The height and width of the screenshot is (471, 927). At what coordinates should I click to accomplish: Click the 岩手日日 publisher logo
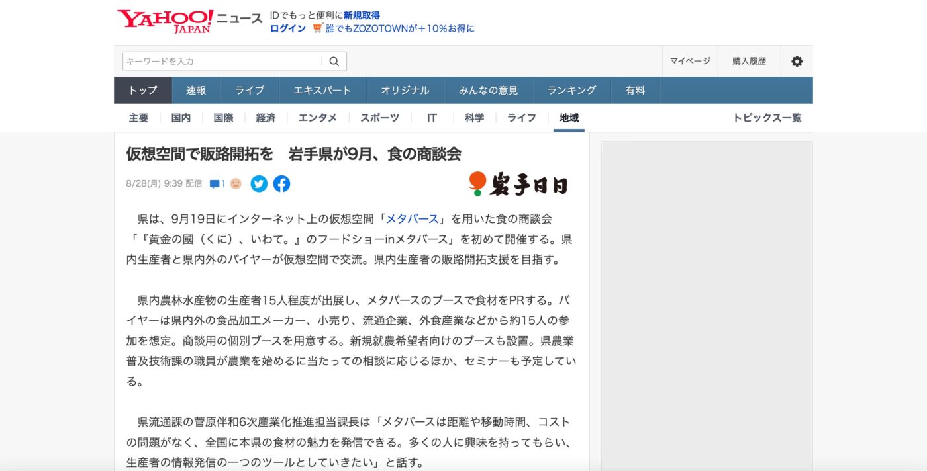coord(518,185)
